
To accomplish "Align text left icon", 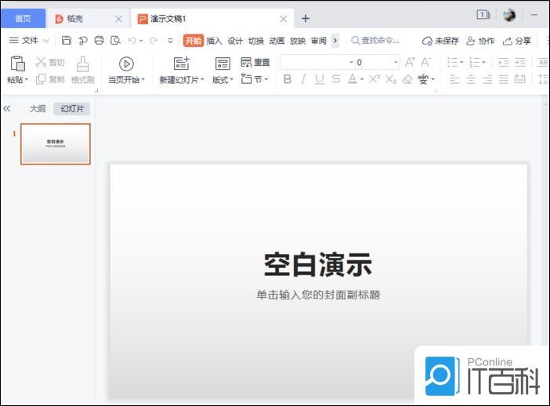I will [x=454, y=79].
